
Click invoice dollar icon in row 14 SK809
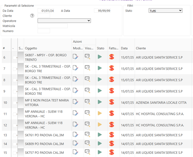tap(112, 144)
